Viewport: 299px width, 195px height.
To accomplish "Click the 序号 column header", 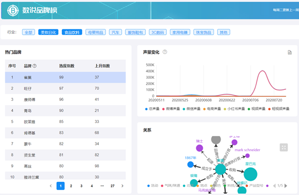I will 12,66.
